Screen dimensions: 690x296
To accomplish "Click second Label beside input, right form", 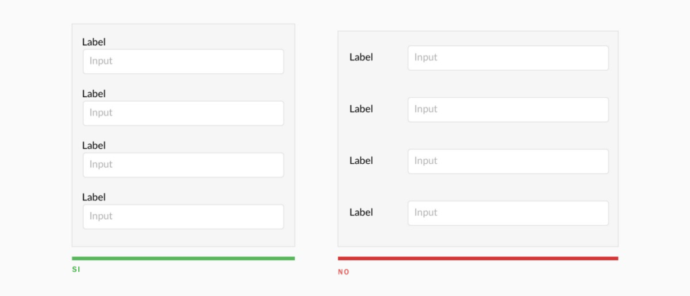I will pyautogui.click(x=361, y=109).
